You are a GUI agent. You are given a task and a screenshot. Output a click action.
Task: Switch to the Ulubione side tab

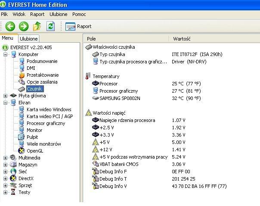29,39
